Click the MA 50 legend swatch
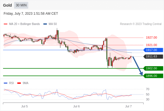The width and height of the screenshot is (164, 111). (x=45, y=24)
